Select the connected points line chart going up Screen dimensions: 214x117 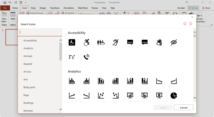point(101,95)
